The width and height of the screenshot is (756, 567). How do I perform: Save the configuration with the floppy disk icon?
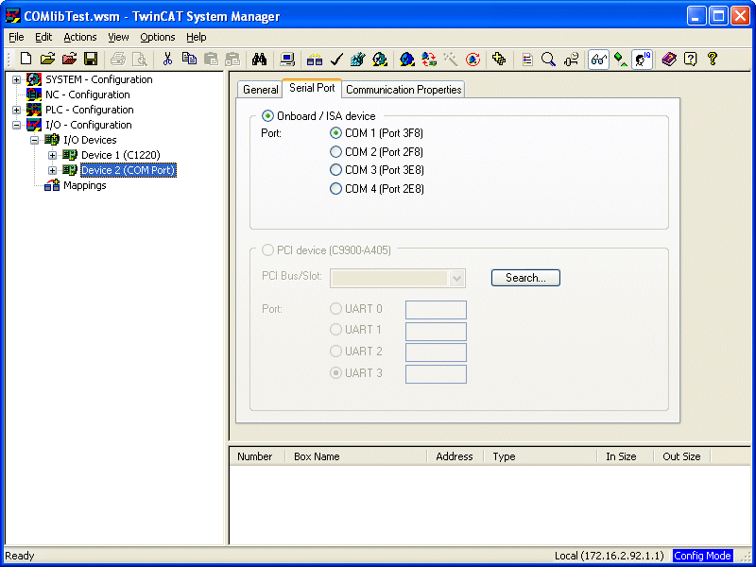tap(91, 60)
